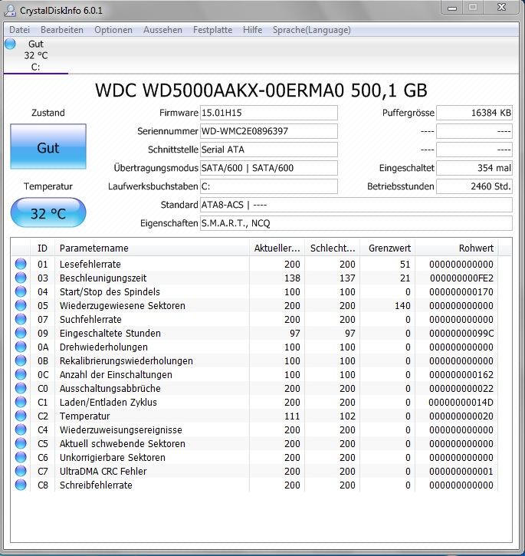Select drive C: tab showing Gut 32 °C

[x=36, y=55]
